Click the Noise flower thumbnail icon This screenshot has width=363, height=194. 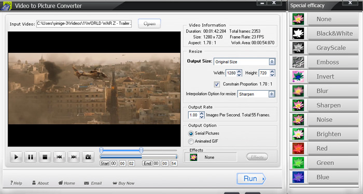[x=298, y=120]
